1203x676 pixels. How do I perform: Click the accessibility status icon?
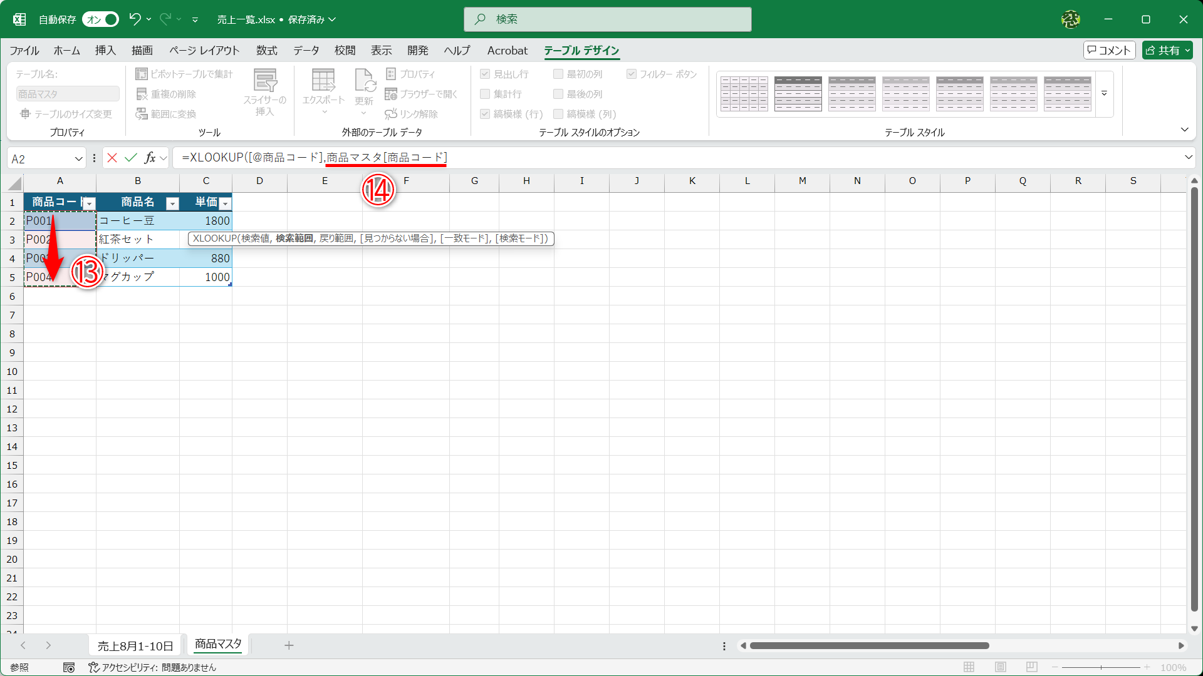point(93,667)
